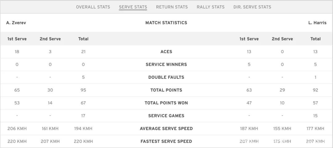The image size is (333, 148).
Task: Go to the Rally Stats tab
Action: pyautogui.click(x=211, y=7)
